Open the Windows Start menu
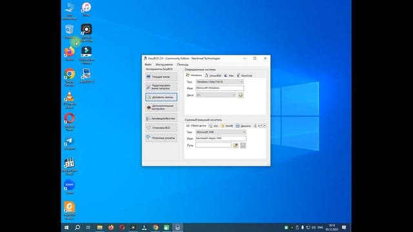This screenshot has height=232, width=413. point(66,227)
